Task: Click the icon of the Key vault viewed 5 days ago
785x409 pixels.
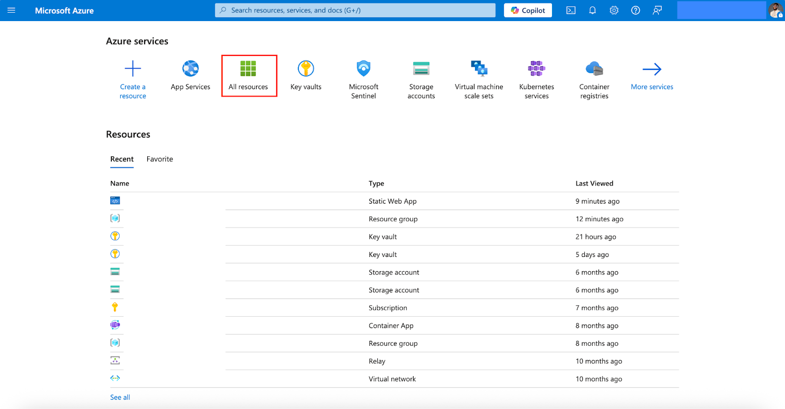Action: (115, 254)
